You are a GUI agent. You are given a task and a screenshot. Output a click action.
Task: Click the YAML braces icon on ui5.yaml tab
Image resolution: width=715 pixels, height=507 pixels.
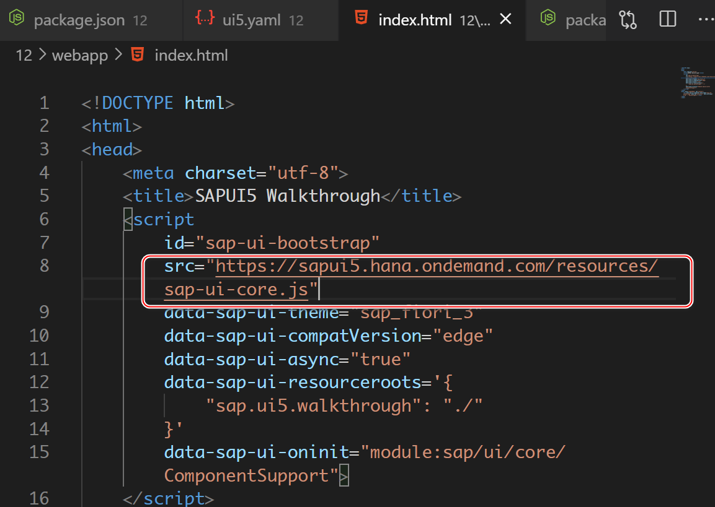[205, 18]
